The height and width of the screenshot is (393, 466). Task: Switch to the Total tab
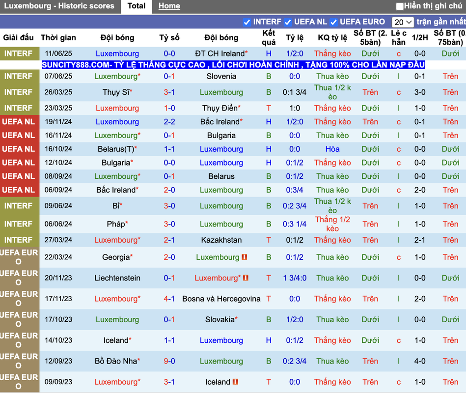click(x=137, y=6)
